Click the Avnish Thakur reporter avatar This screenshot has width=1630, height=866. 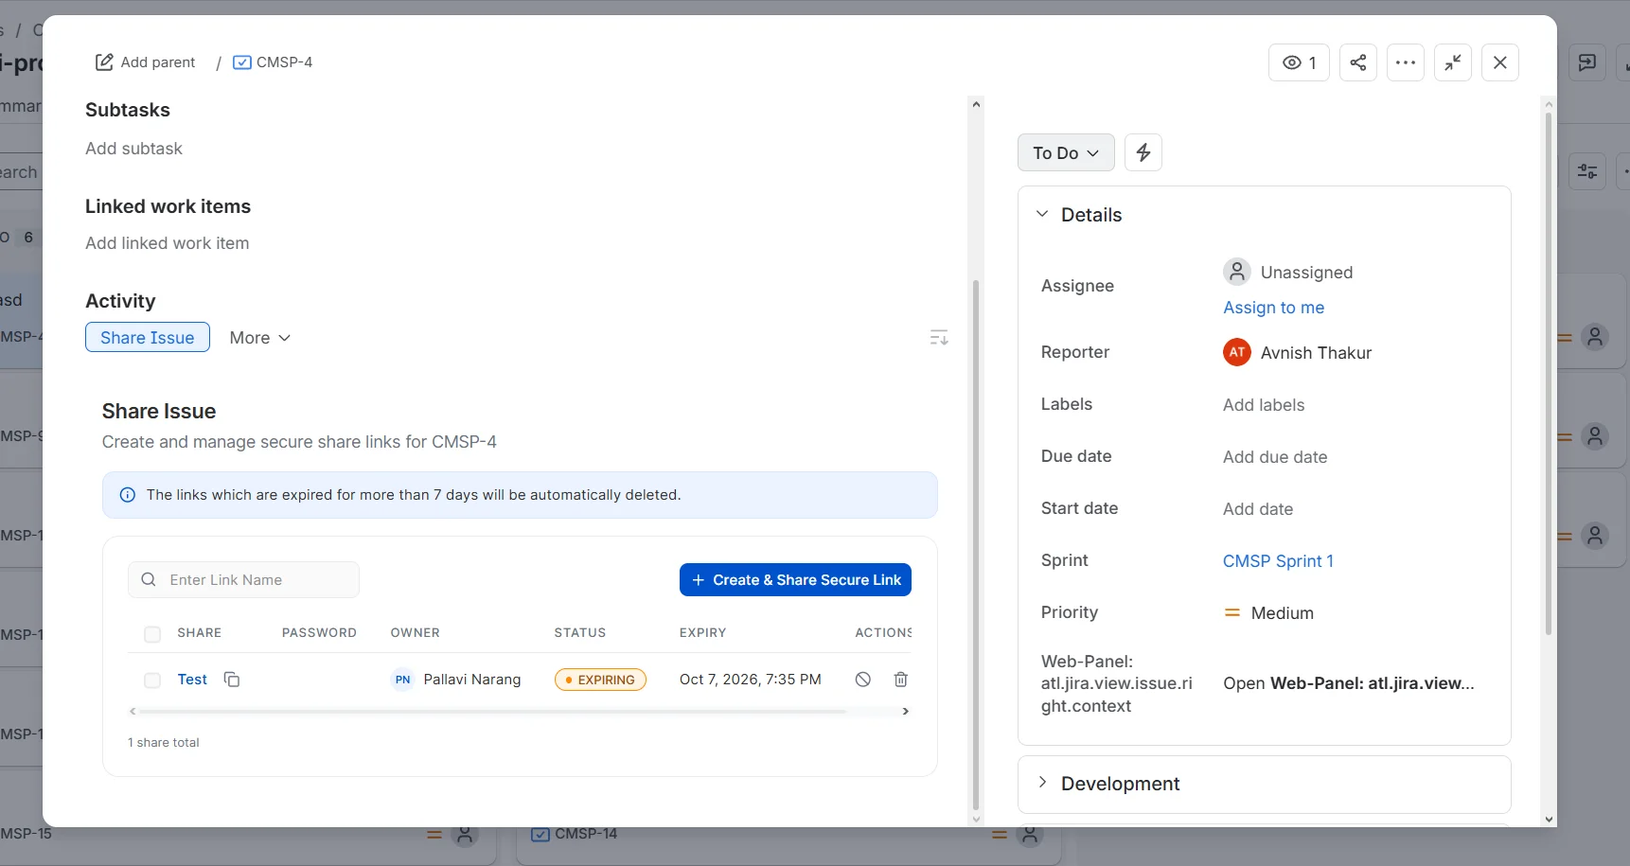1237,352
